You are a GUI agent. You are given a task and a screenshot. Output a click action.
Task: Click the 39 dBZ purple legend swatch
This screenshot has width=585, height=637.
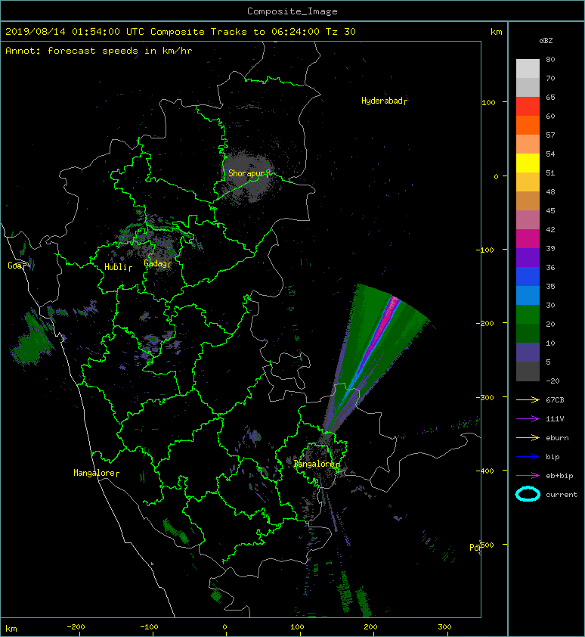[528, 257]
